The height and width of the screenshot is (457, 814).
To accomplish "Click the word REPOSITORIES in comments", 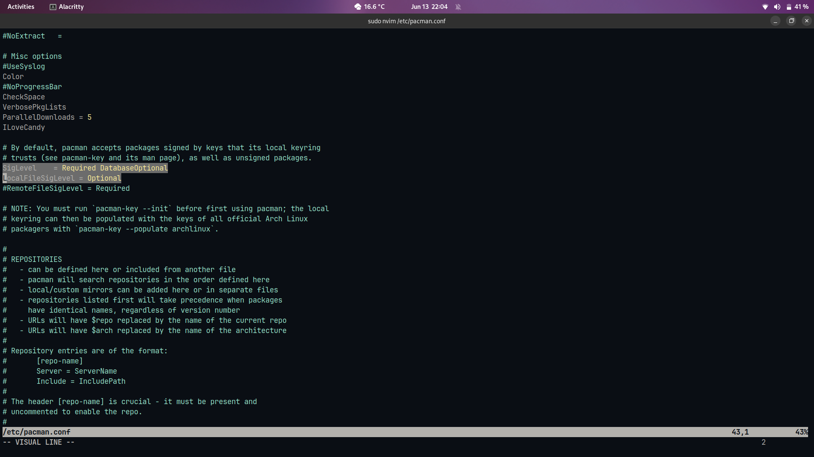I will tap(36, 259).
